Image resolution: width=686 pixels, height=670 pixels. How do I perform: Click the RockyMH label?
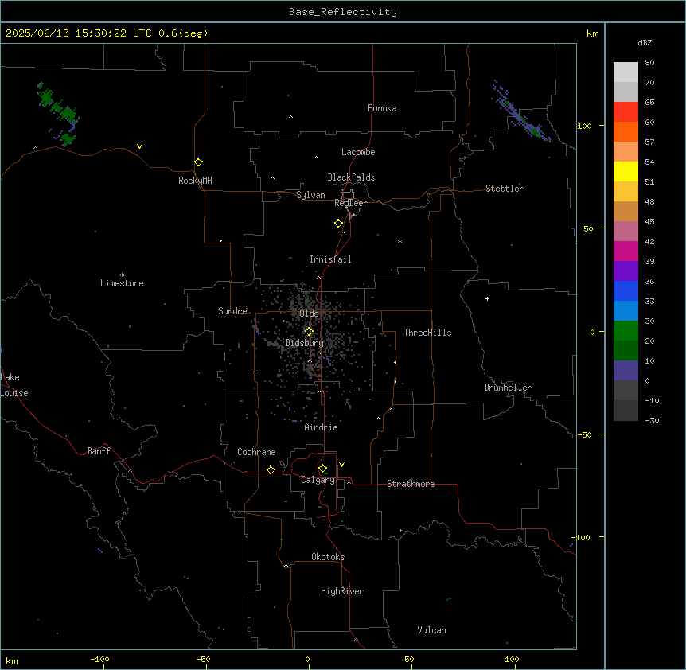(x=195, y=181)
